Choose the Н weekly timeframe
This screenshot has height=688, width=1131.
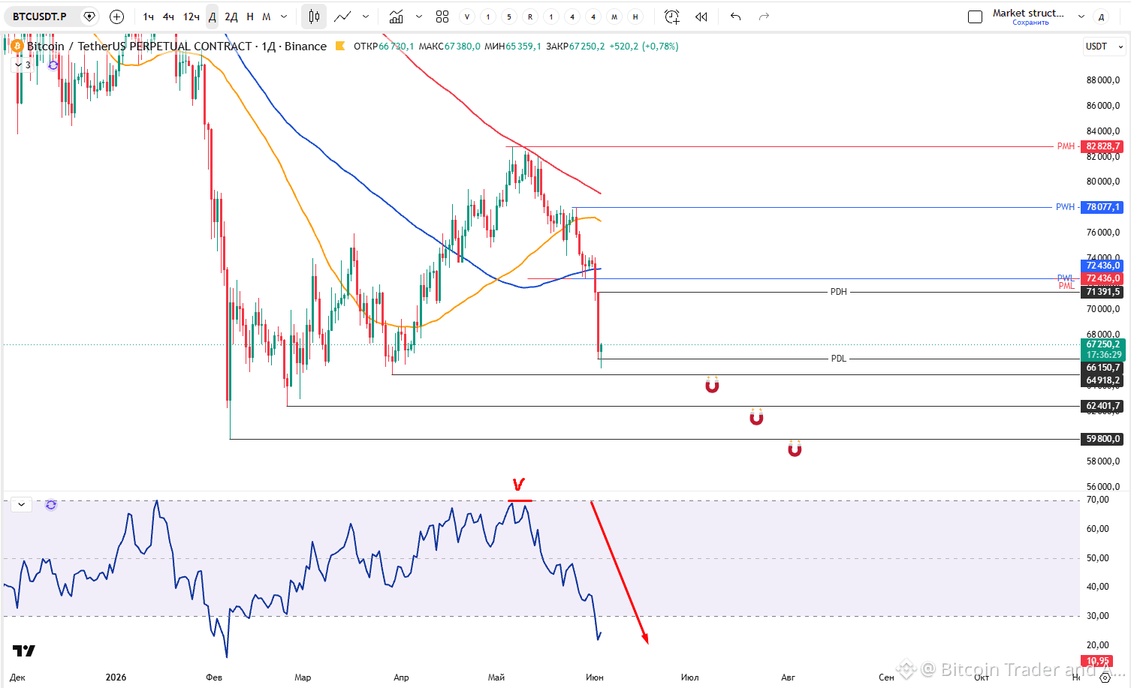(250, 17)
